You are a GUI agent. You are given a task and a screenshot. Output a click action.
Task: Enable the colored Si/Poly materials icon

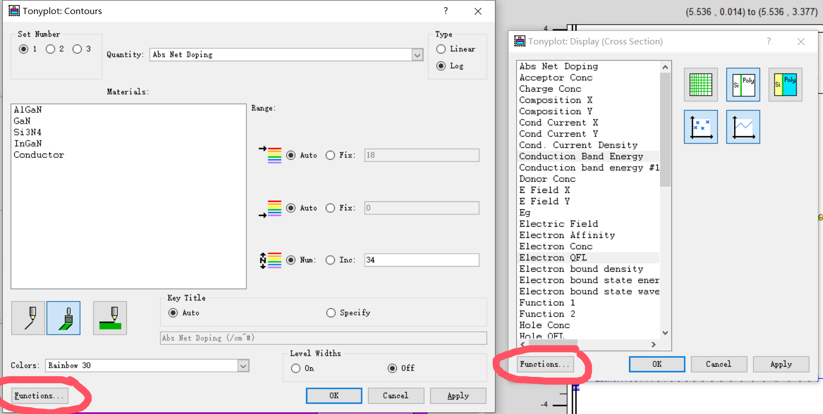[x=785, y=84]
